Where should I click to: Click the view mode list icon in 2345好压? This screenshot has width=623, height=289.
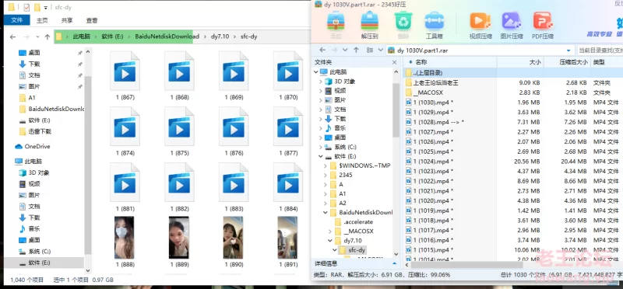(370, 50)
